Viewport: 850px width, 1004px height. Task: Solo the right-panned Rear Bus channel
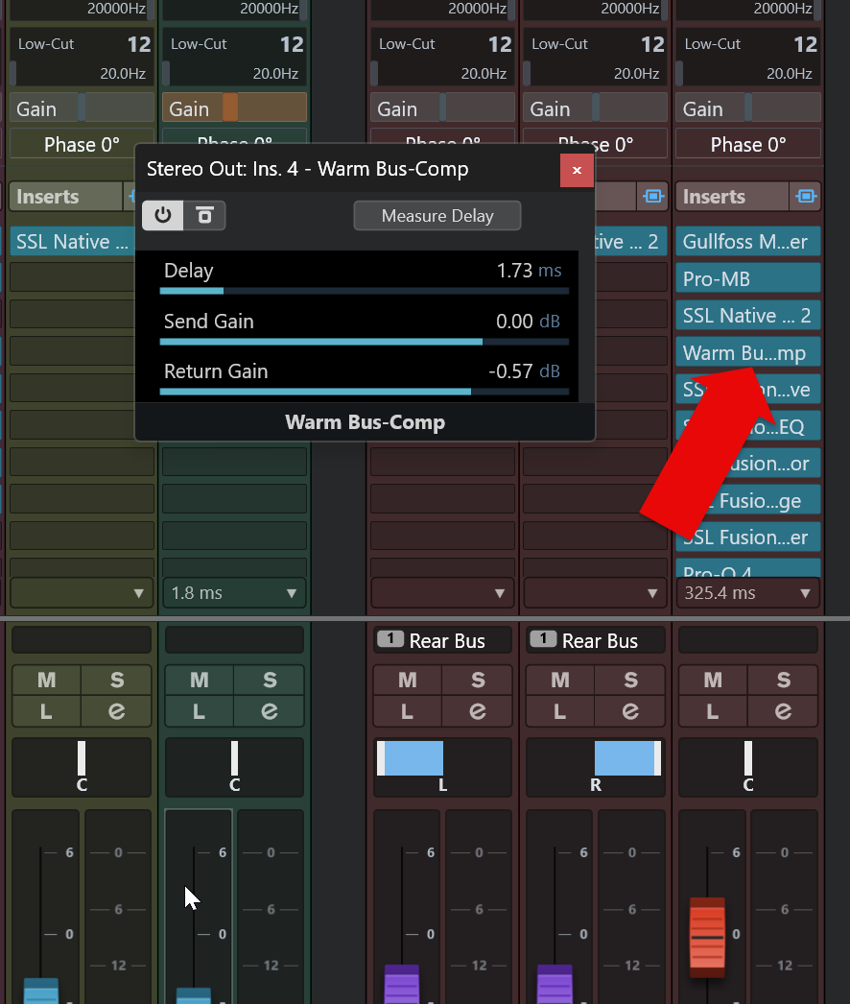click(630, 680)
